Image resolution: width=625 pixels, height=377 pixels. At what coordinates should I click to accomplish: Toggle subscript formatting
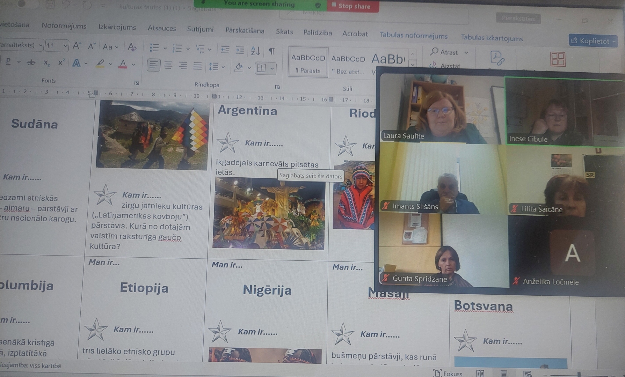46,63
